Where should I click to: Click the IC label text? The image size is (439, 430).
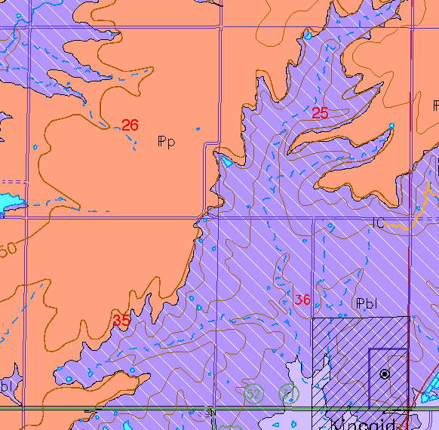pyautogui.click(x=378, y=223)
